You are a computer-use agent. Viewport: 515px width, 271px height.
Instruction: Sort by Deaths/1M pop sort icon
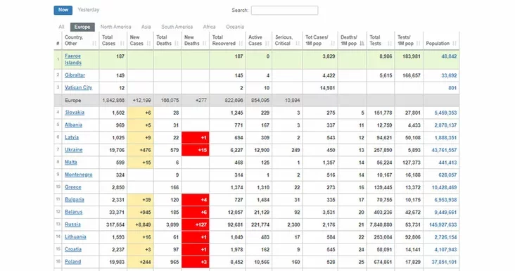coord(362,44)
